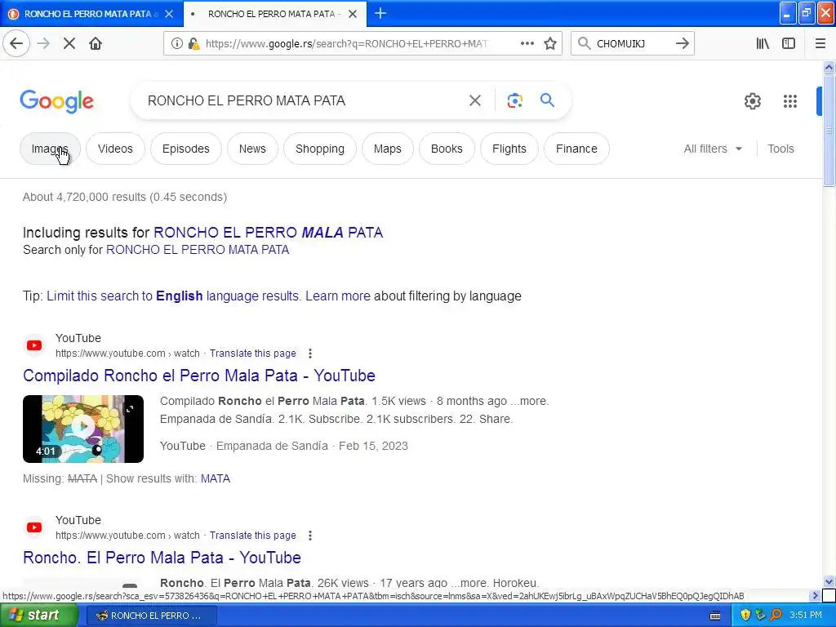Open Google quick settings gear

pos(752,100)
